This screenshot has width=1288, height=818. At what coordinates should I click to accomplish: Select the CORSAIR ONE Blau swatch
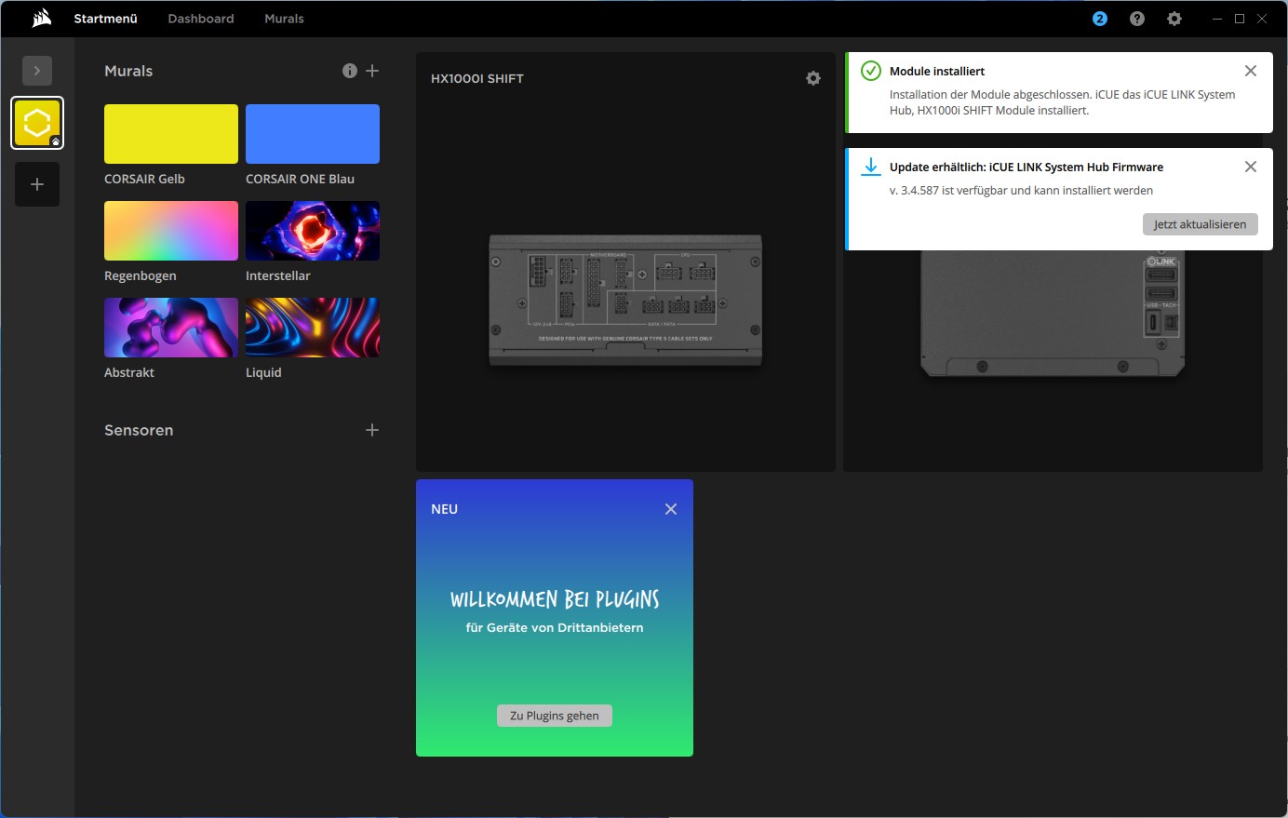click(x=313, y=134)
